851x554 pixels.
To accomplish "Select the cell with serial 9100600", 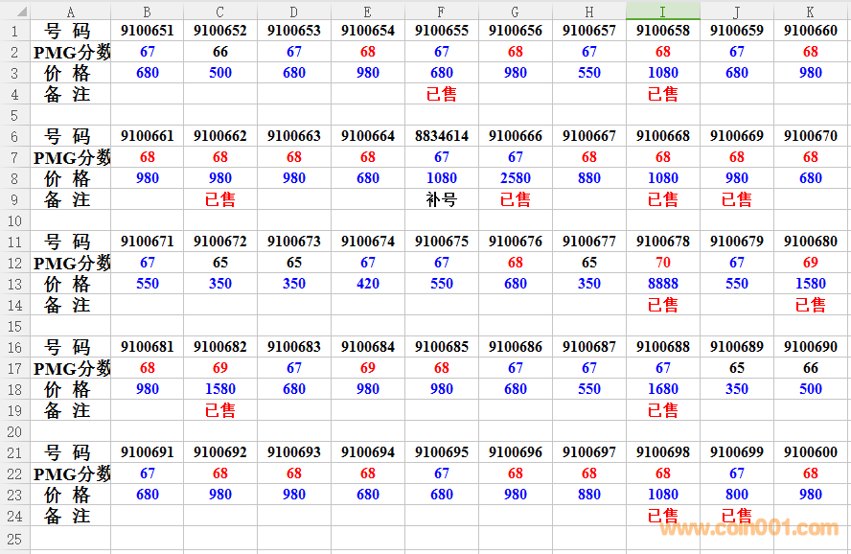I will pos(811,452).
